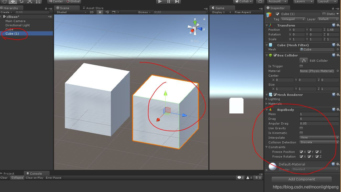Image resolution: width=341 pixels, height=192 pixels.
Task: Open the Mesh object picker circle
Action: click(x=338, y=49)
